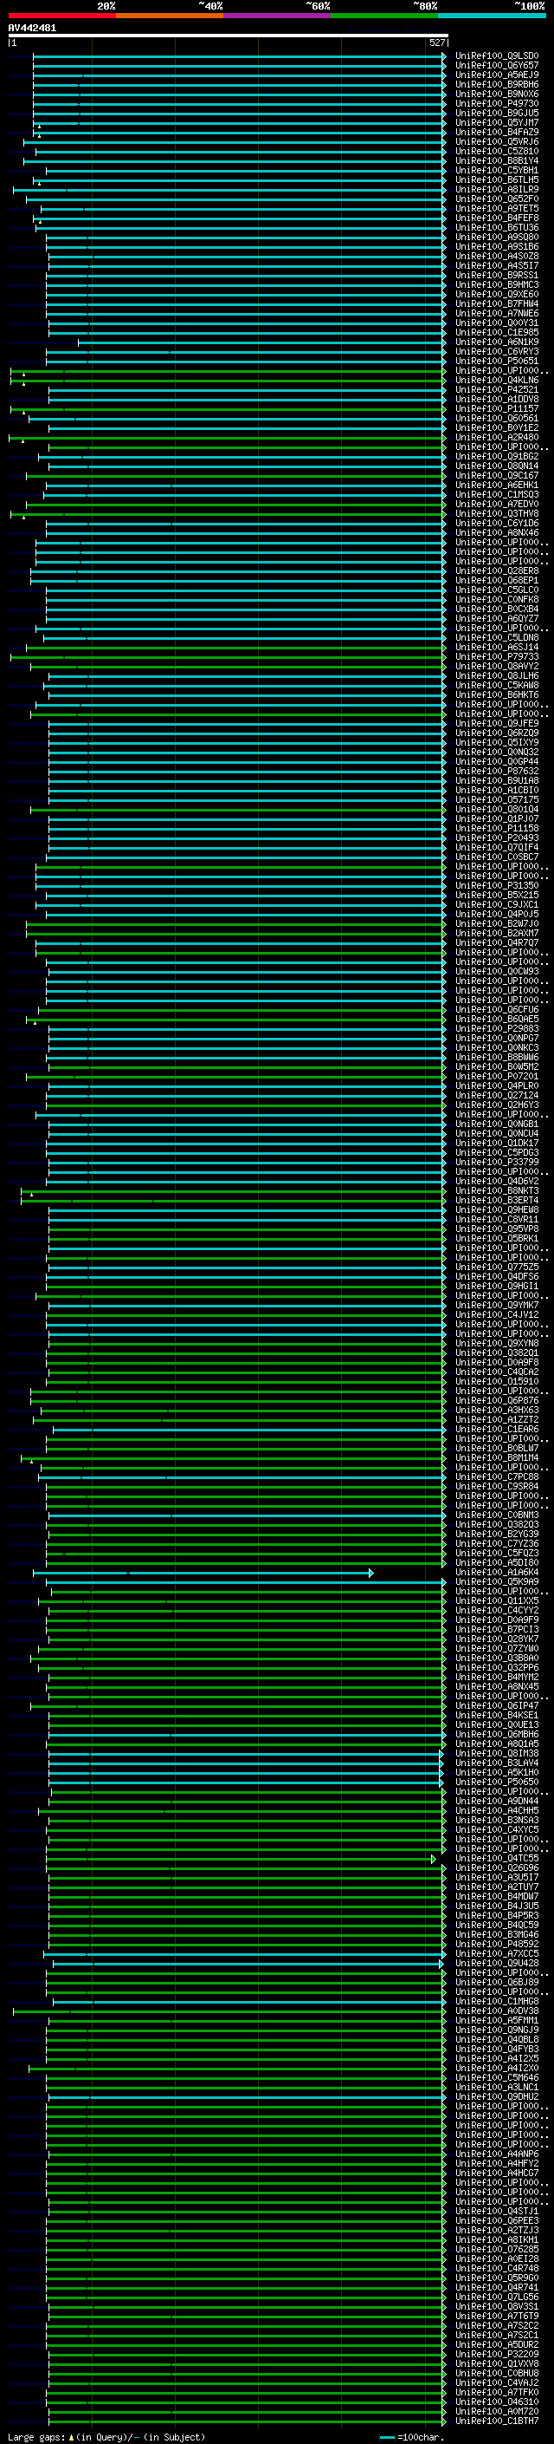The image size is (554, 2444).
Task: Click the white query sequence bar
Action: 229,36
